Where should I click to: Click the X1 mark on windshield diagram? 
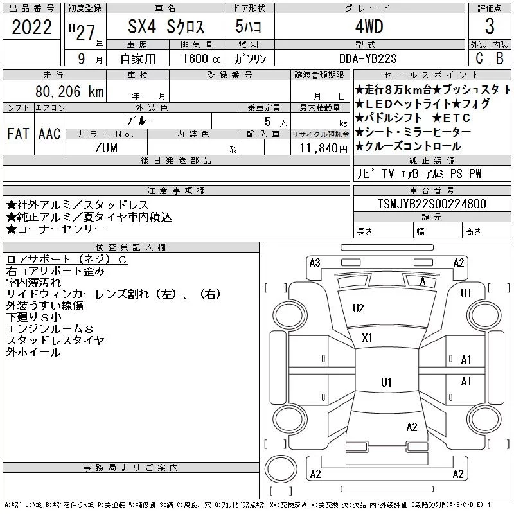[367, 338]
